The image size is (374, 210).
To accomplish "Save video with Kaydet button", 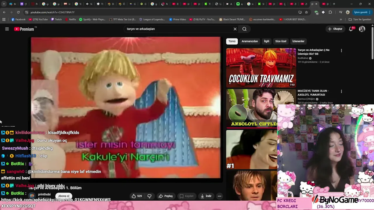I will [x=186, y=196].
